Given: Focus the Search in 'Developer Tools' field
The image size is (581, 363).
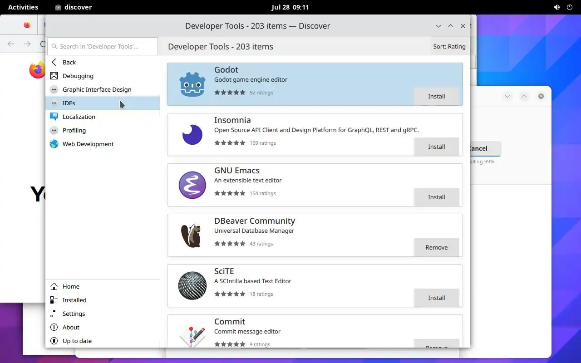Looking at the screenshot, I should 103,46.
